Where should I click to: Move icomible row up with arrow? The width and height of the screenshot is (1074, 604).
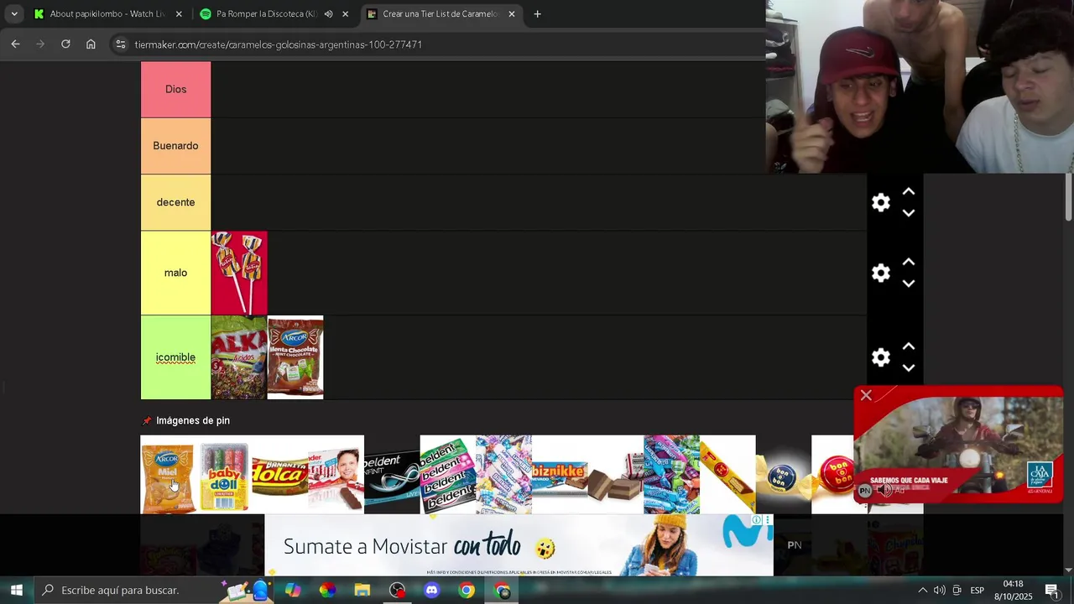tap(909, 346)
